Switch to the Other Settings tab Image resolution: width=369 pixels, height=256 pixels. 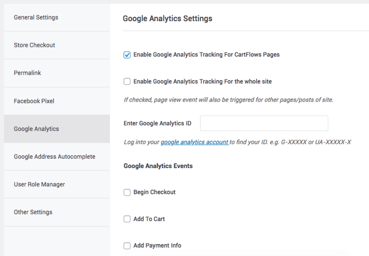click(x=33, y=212)
